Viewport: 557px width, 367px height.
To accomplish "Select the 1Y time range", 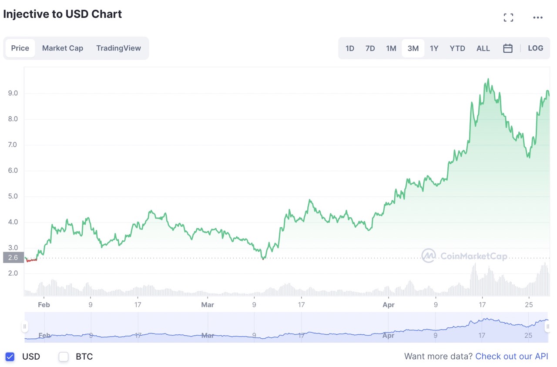I will tap(434, 48).
